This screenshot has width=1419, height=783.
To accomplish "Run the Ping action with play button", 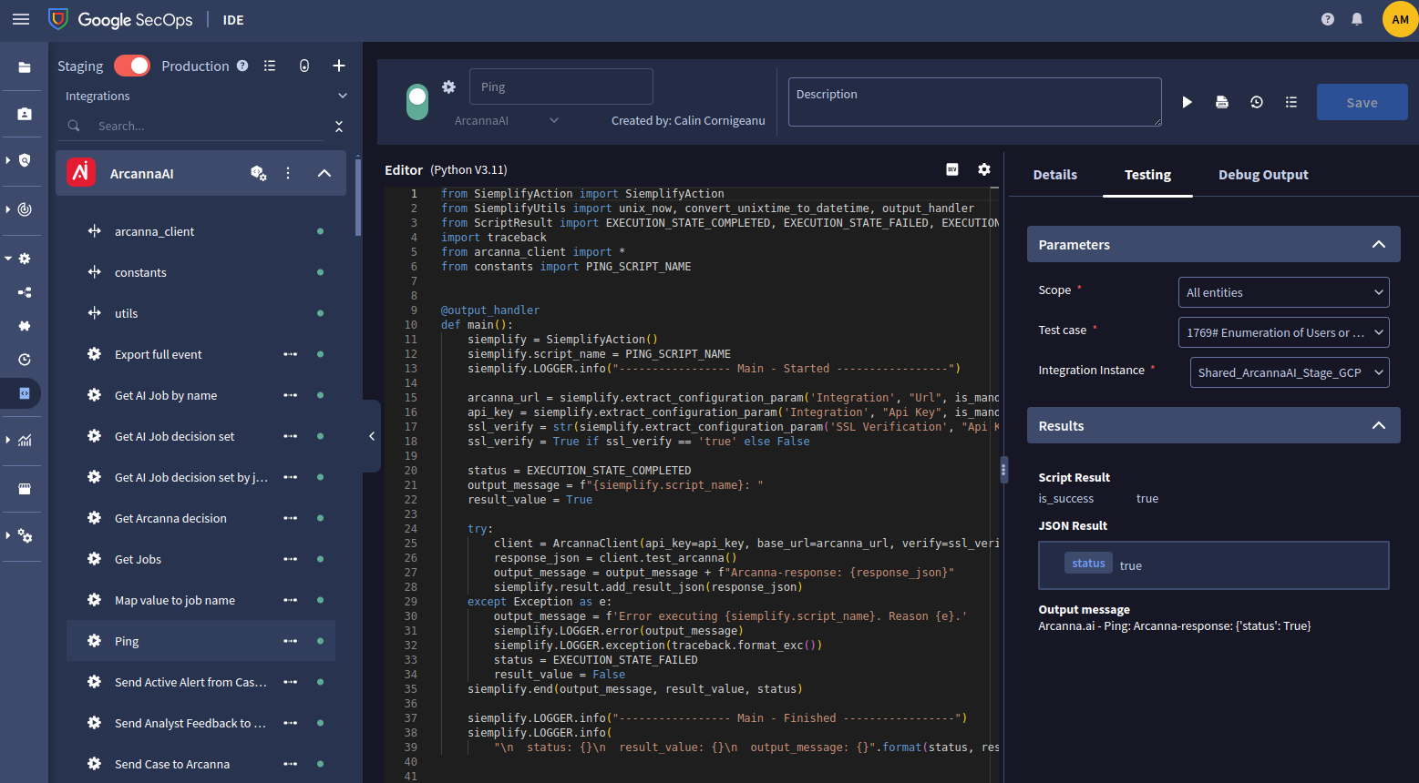I will tap(1188, 102).
